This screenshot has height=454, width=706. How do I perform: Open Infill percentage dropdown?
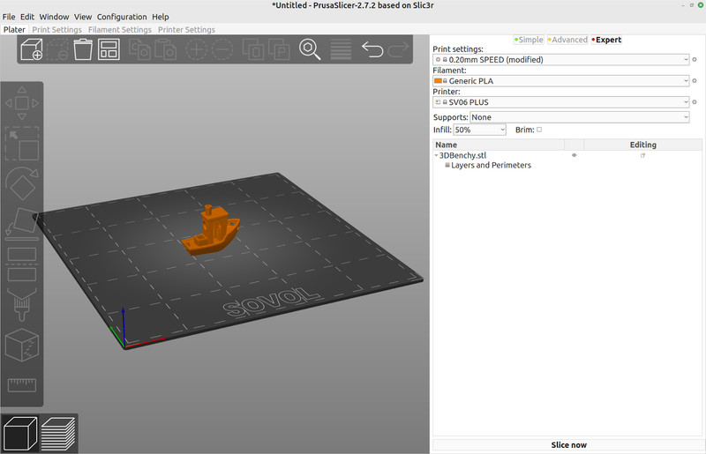[479, 130]
